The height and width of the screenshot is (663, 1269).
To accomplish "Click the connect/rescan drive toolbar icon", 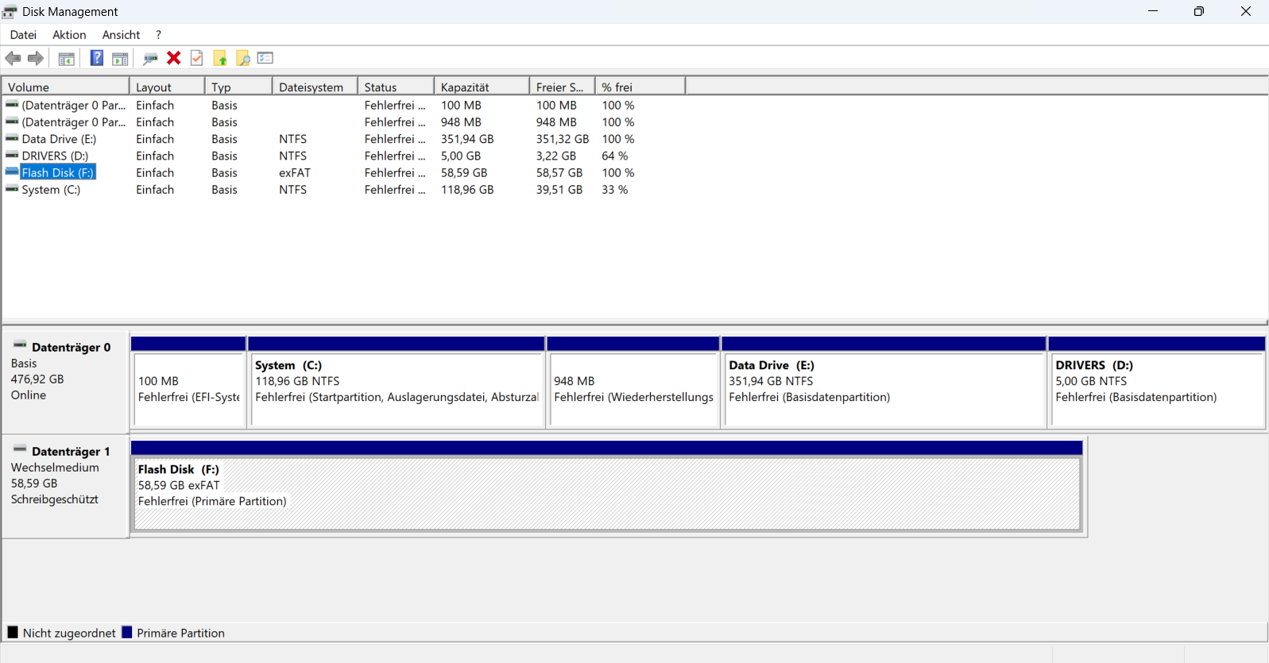I will coord(150,58).
